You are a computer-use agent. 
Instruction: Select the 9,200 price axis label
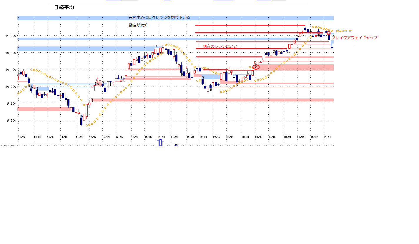pos(11,121)
